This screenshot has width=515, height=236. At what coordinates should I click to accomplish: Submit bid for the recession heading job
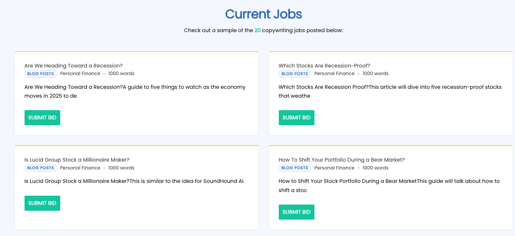(x=42, y=118)
